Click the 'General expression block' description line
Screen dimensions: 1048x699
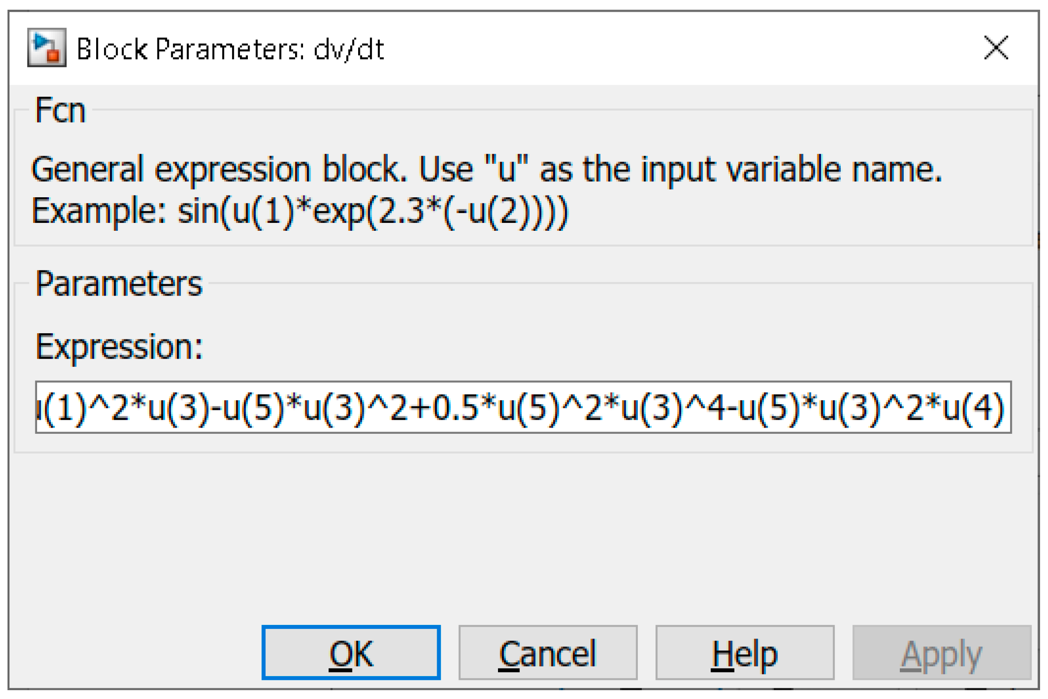[x=487, y=170]
